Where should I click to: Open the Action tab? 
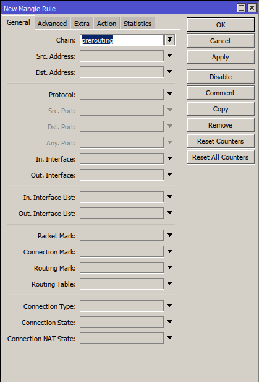106,24
